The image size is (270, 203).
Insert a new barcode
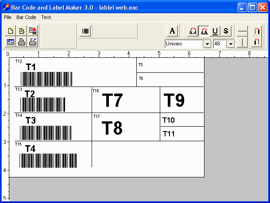(85, 31)
